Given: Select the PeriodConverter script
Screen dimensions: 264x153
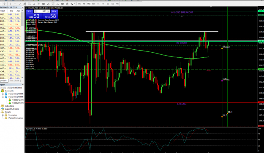Looking at the screenshot, I should [16, 118].
